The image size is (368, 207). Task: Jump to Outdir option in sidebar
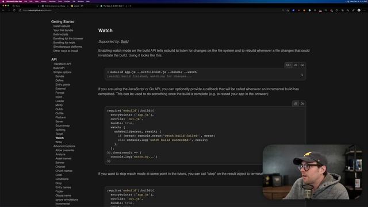[x=59, y=109]
